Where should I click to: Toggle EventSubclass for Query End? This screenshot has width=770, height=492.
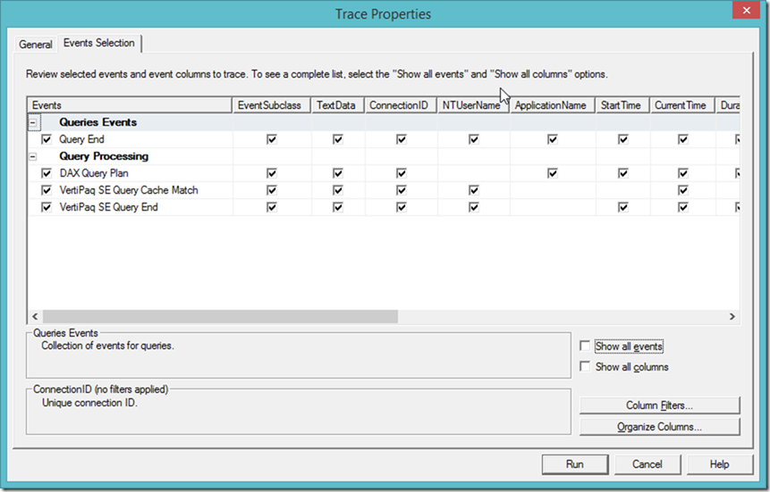(x=272, y=139)
